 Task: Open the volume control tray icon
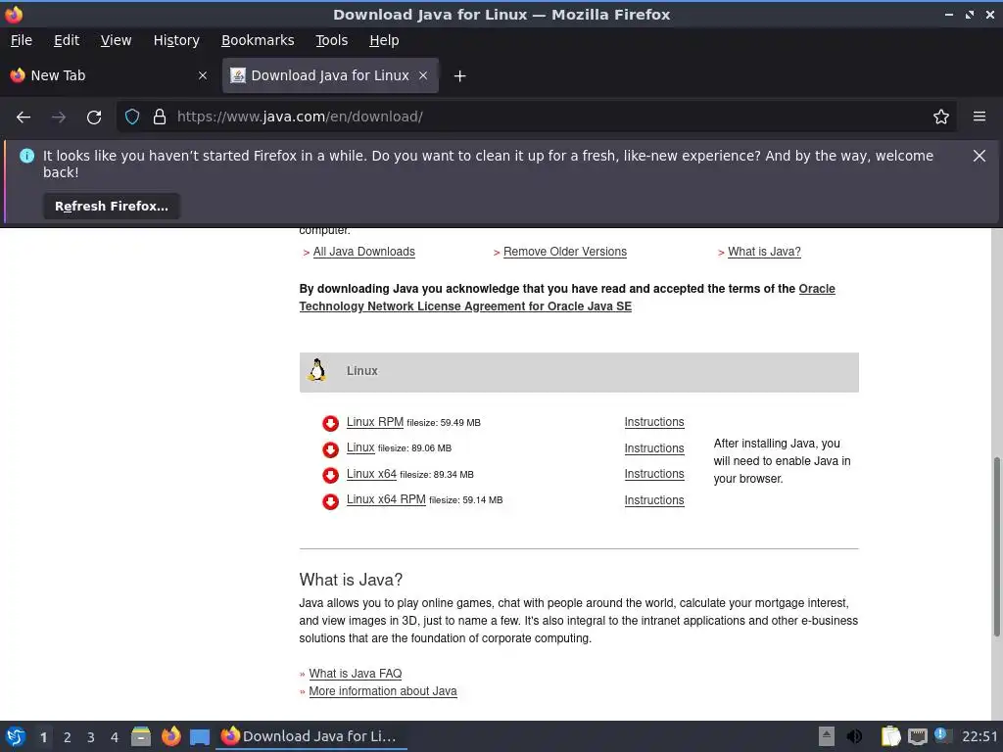click(x=854, y=736)
